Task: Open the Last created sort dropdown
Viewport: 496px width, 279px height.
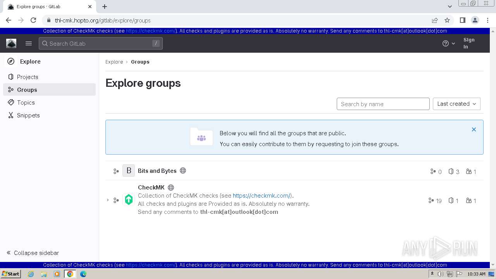Action: click(456, 104)
